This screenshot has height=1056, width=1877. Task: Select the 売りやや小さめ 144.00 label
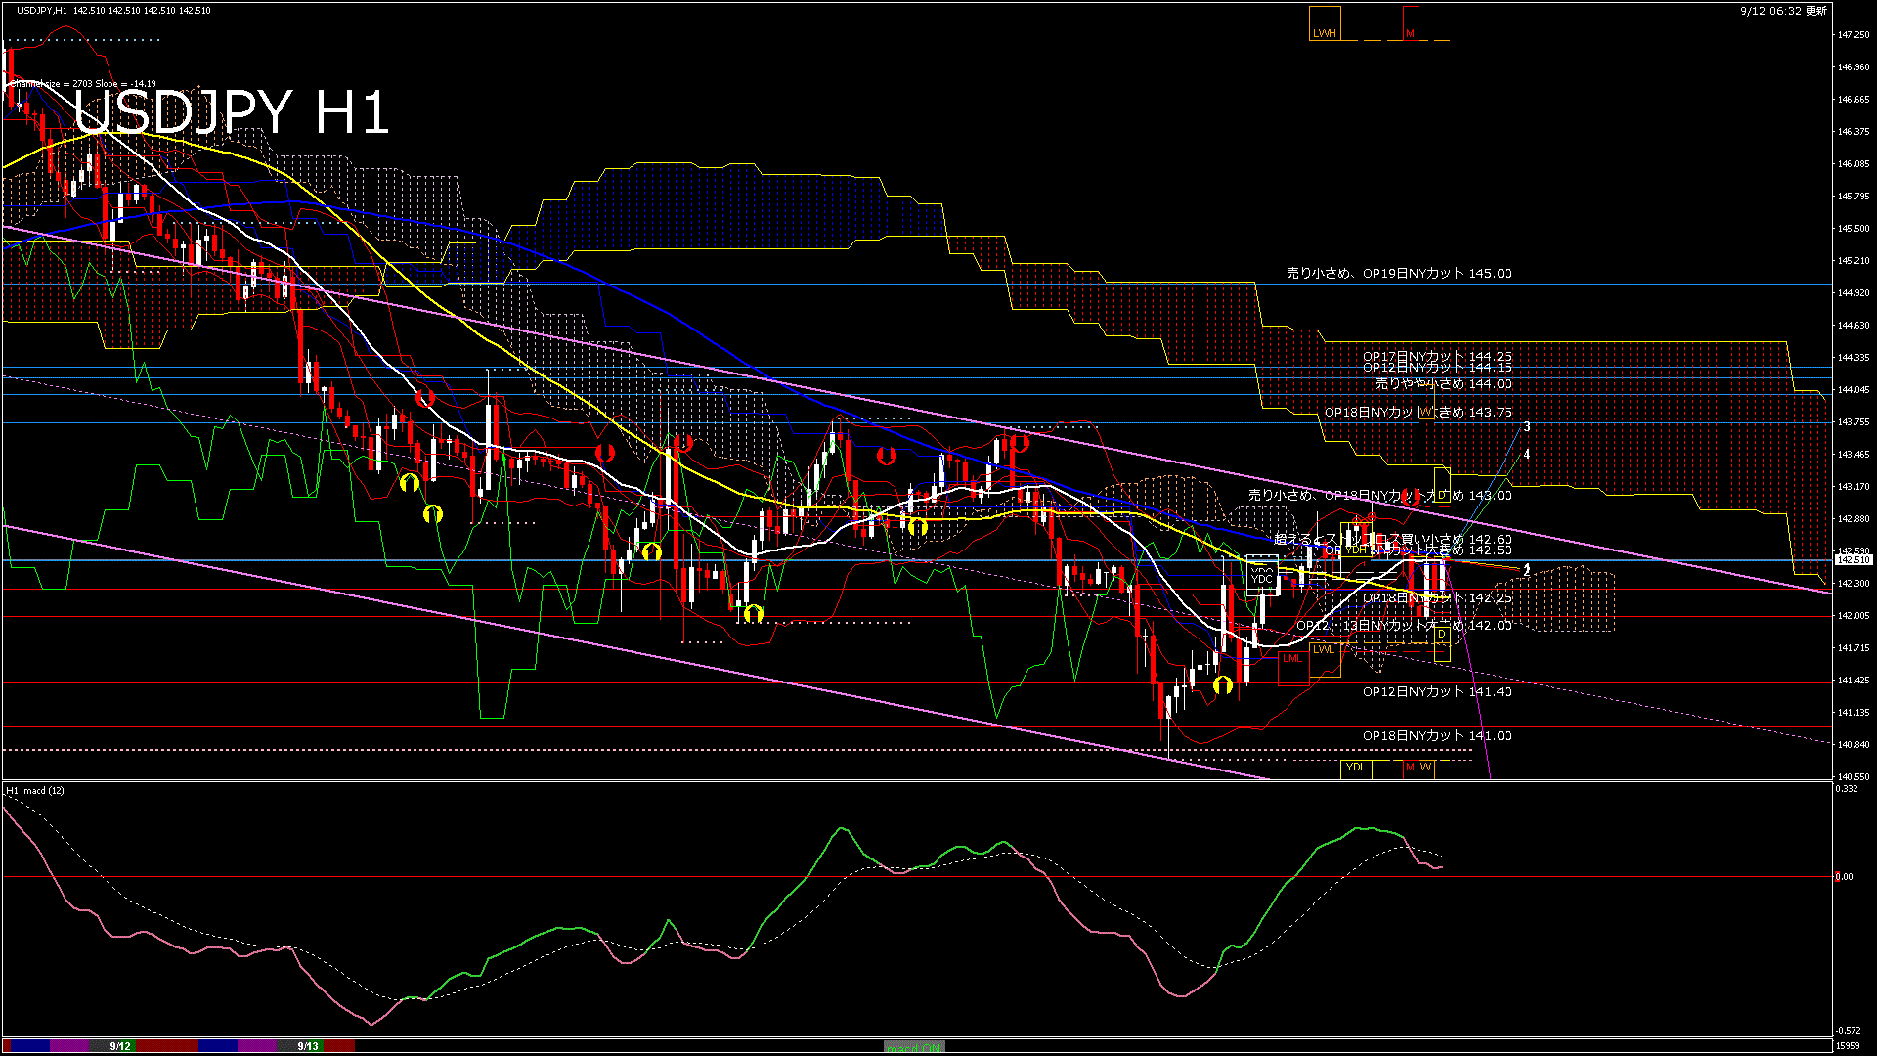(x=1444, y=384)
